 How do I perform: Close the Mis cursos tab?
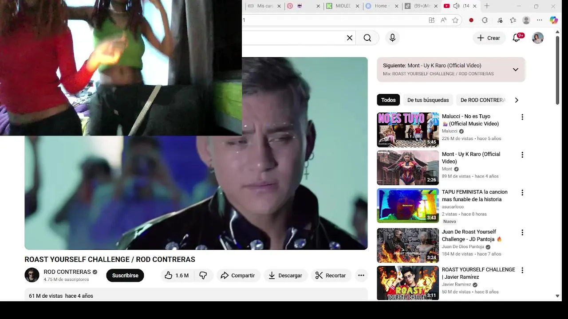click(x=279, y=6)
